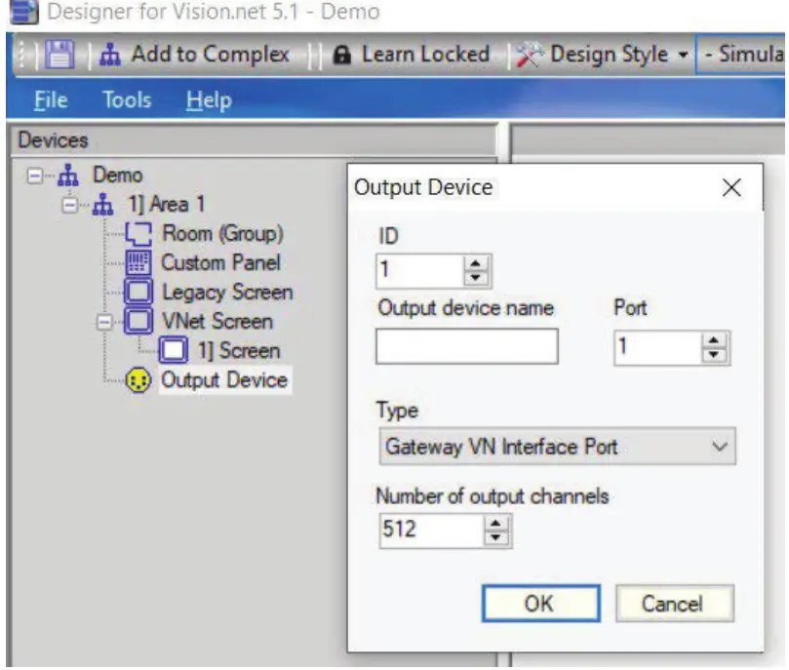This screenshot has height=670, width=789.
Task: Select the Demo tree label
Action: pyautogui.click(x=118, y=175)
